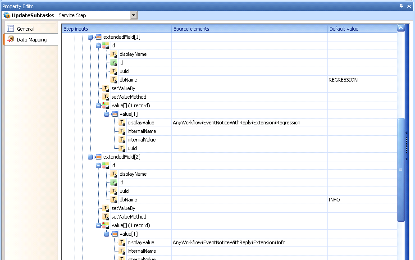
Task: Select the Data Mapping tab
Action: pyautogui.click(x=31, y=40)
